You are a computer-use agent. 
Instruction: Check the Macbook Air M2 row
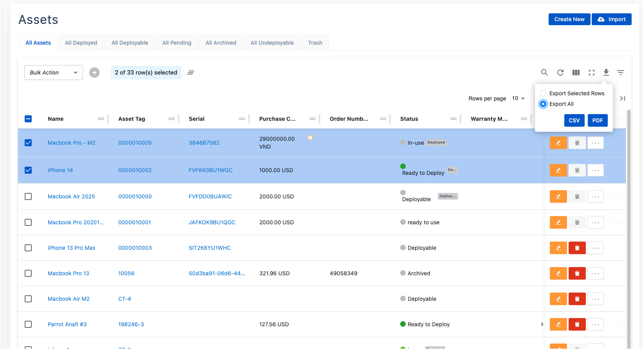pyautogui.click(x=28, y=299)
